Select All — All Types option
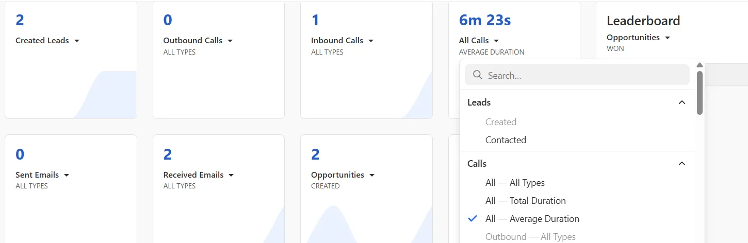Viewport: 748px width, 243px height. pos(515,183)
